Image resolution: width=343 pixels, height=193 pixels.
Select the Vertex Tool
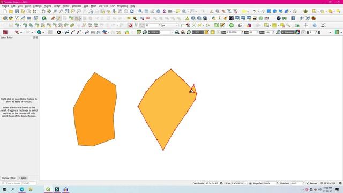(77, 18)
